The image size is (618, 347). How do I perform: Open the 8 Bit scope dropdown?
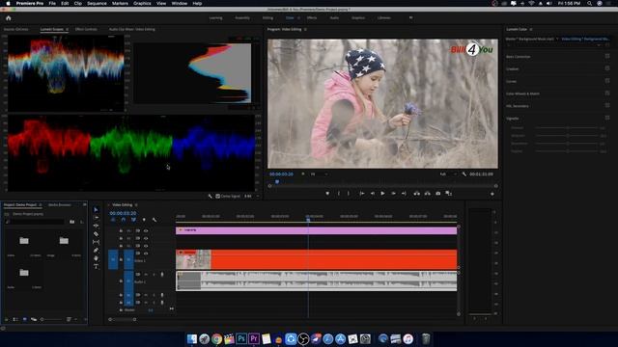(252, 196)
